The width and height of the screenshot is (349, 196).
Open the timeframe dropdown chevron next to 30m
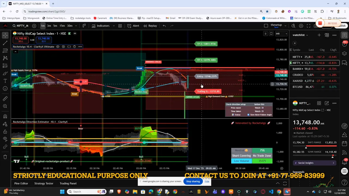77,26
